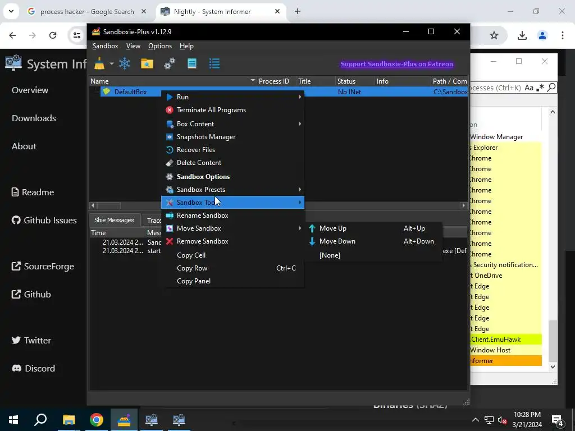The width and height of the screenshot is (575, 431).
Task: Open Discord link in sidebar
Action: [33, 368]
